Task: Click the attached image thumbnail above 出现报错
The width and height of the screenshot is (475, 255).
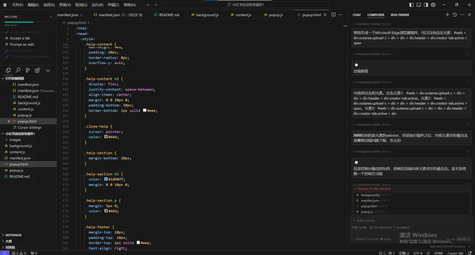Action: tap(356, 65)
